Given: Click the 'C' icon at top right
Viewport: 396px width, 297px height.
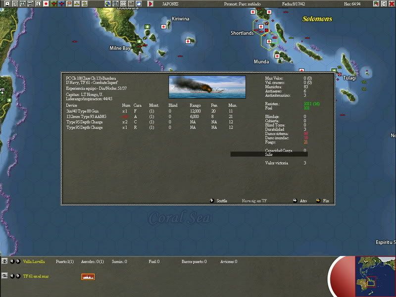Looking at the screenshot, I should [384, 4].
